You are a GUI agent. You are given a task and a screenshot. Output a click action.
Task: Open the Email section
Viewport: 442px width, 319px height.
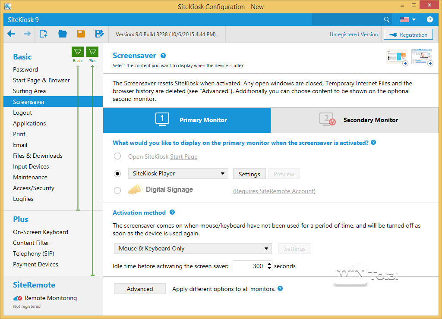pos(20,145)
